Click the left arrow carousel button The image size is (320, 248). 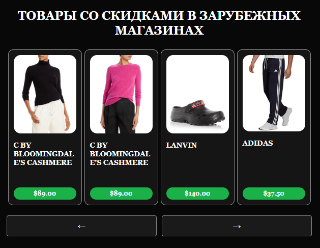pos(81,226)
